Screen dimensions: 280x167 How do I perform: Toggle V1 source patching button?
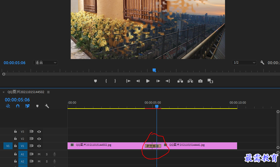click(x=8, y=146)
